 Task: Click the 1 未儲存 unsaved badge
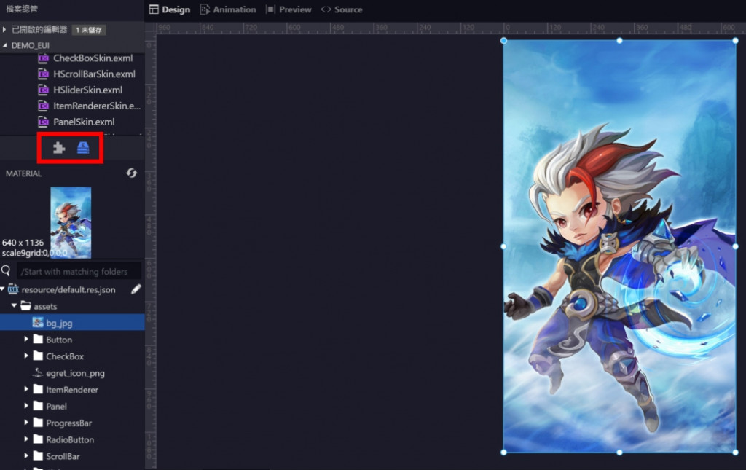pyautogui.click(x=89, y=30)
